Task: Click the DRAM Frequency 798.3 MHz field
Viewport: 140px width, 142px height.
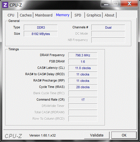Action: (83, 55)
